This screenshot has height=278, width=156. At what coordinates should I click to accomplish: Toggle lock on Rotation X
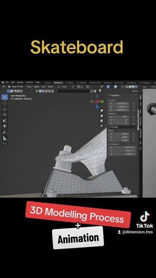pyautogui.click(x=134, y=117)
